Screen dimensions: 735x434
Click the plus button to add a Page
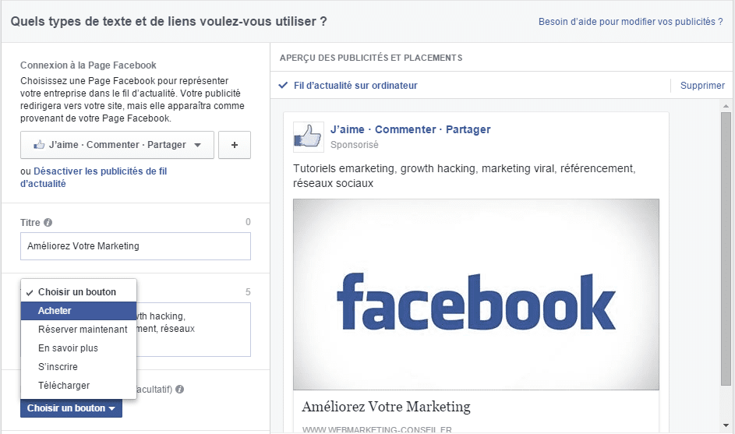[235, 145]
